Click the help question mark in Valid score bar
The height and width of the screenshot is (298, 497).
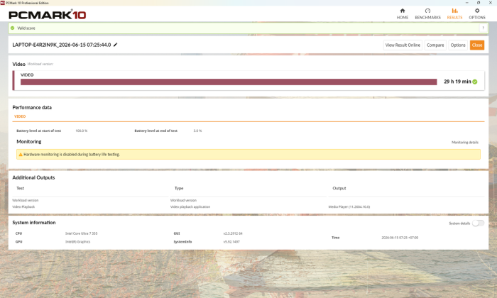click(x=483, y=28)
